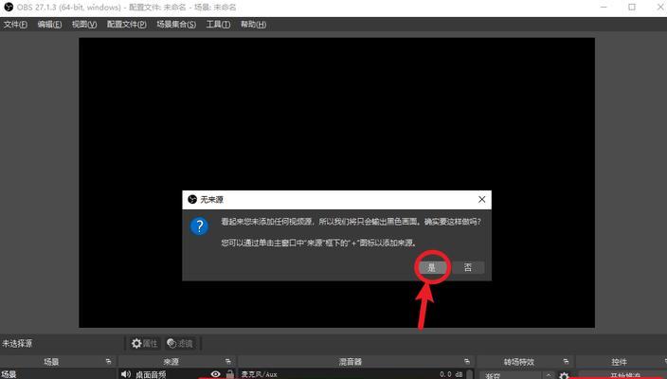Open the 配置文件(P) menu

coord(127,25)
